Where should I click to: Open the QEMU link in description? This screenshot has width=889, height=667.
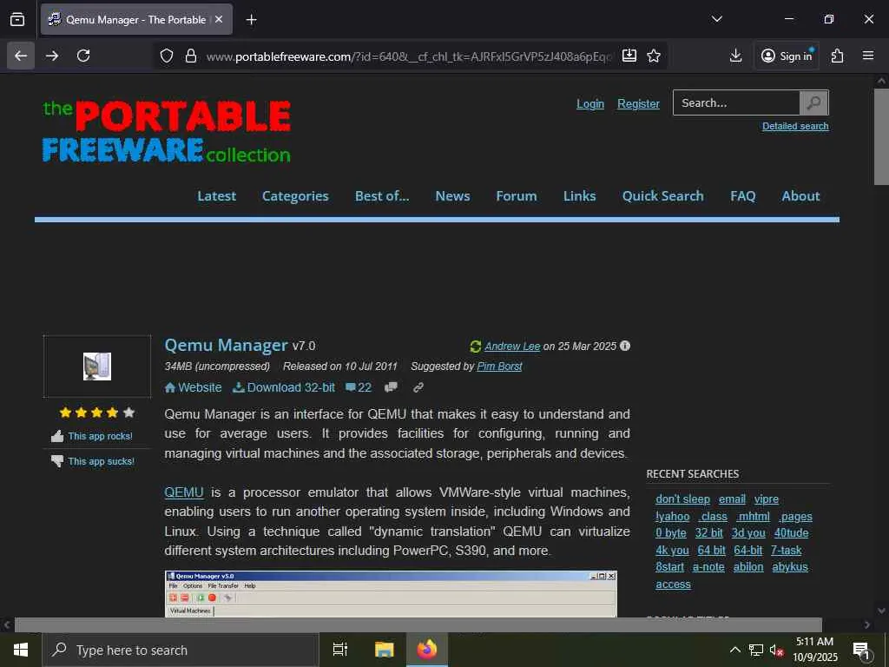tap(184, 492)
